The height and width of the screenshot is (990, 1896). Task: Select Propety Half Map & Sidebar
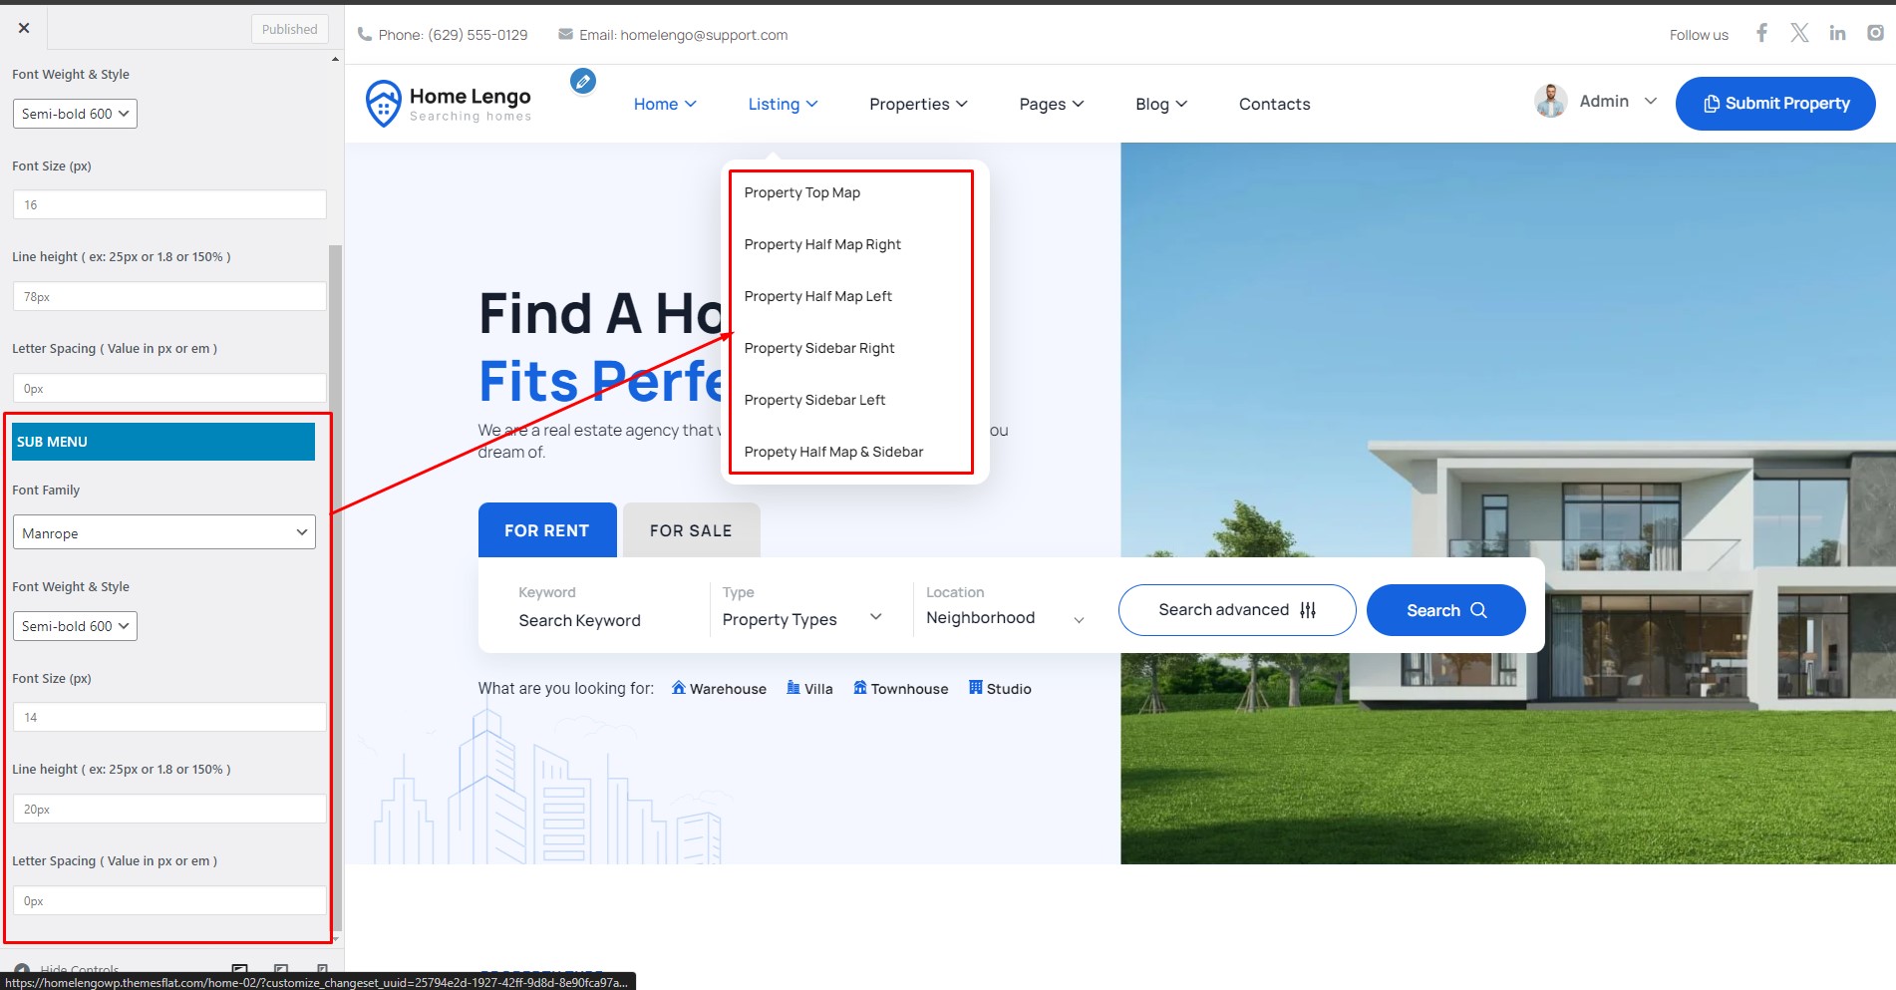click(x=833, y=452)
